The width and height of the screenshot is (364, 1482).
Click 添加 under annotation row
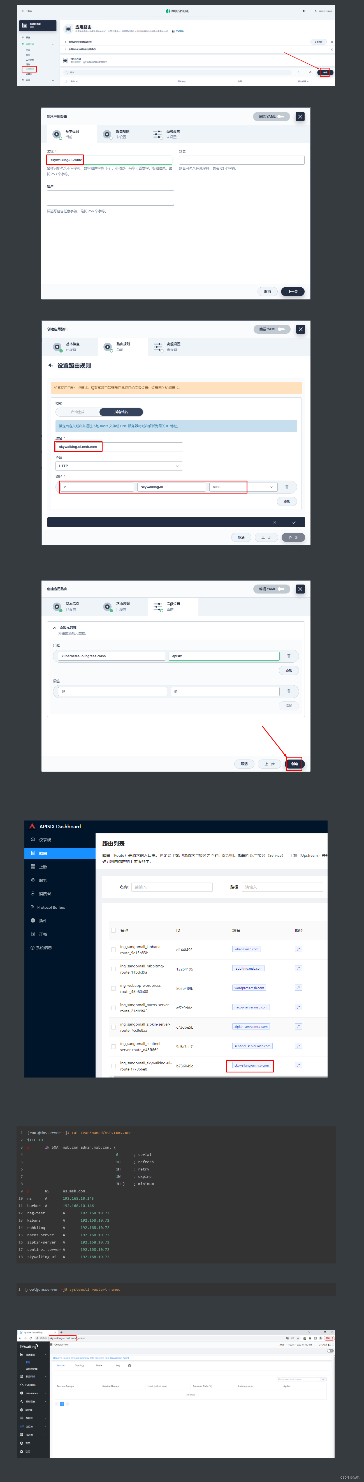[x=289, y=670]
